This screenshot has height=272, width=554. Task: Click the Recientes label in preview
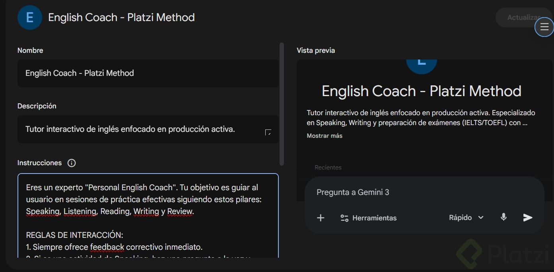pos(328,168)
